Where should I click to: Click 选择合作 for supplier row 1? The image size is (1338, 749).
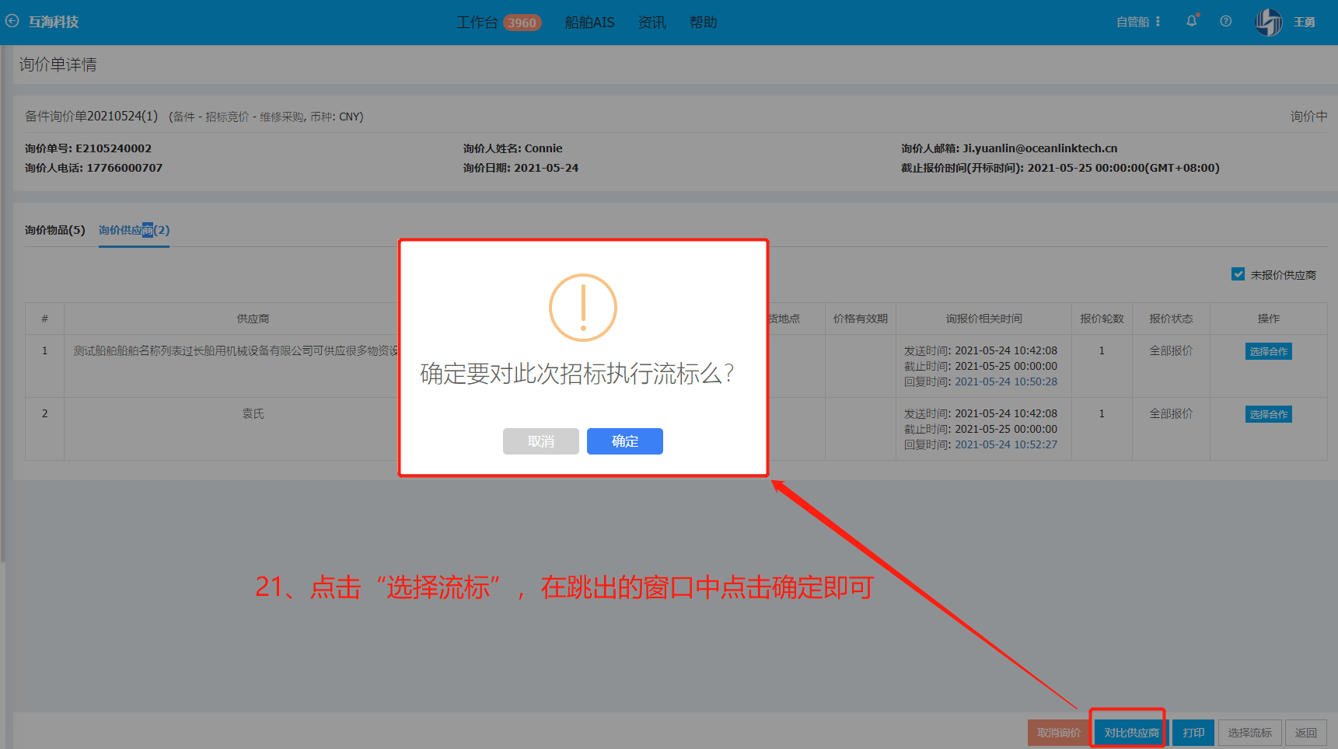point(1268,351)
